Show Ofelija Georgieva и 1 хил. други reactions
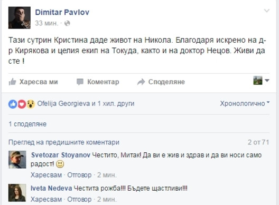 (86, 103)
